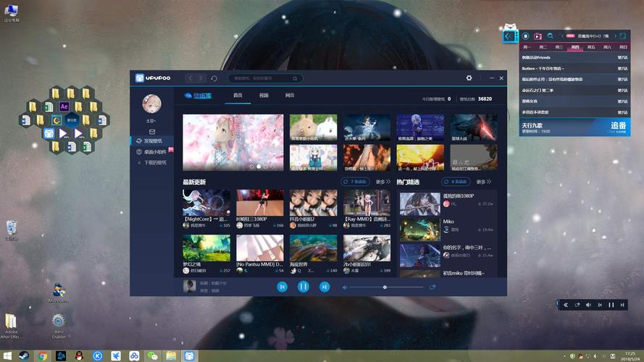The width and height of the screenshot is (644, 362).
Task: Expand mini player with double-left chevron
Action: pyautogui.click(x=566, y=305)
